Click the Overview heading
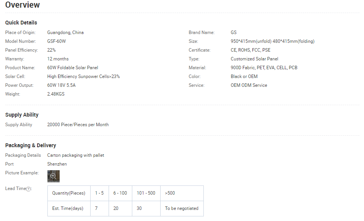This screenshot has width=364, height=221. 23,5
